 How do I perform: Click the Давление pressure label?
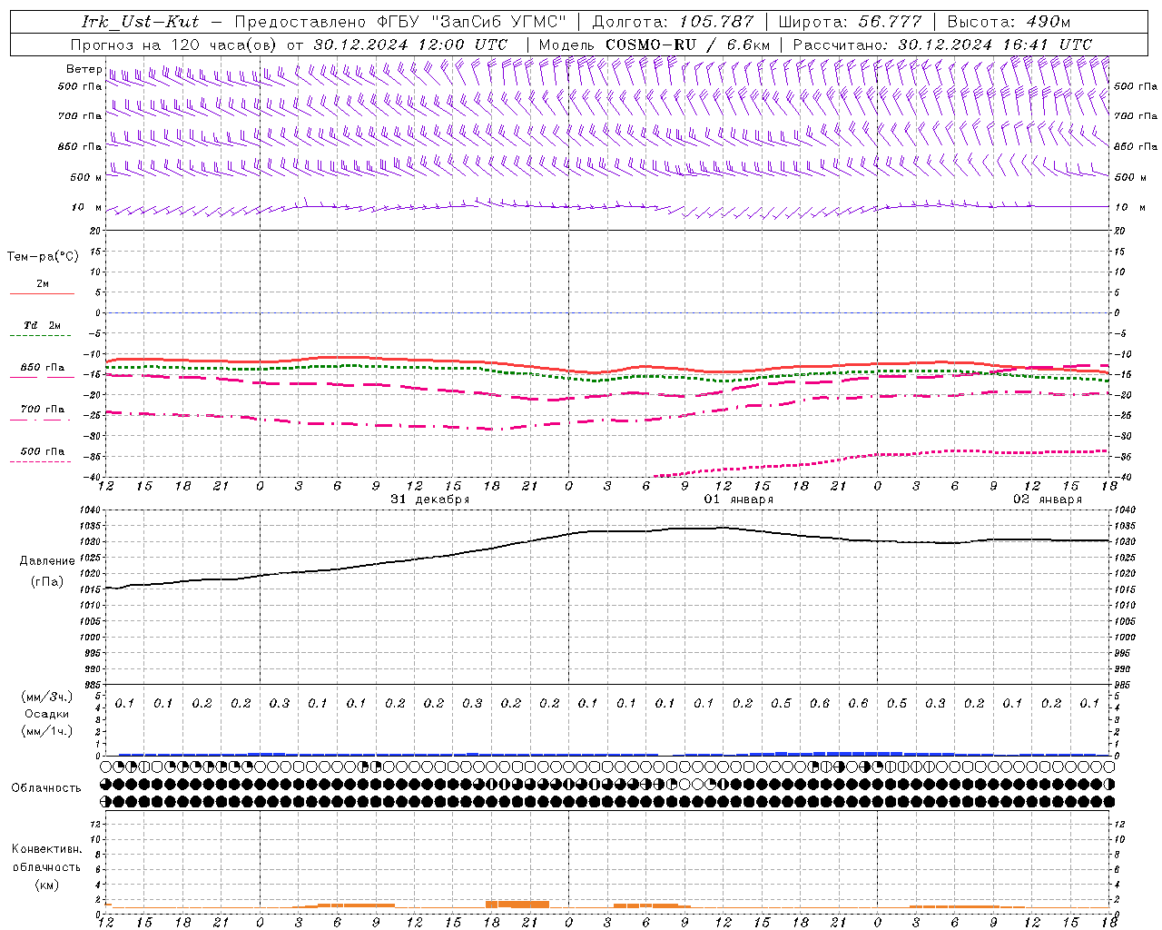(47, 561)
